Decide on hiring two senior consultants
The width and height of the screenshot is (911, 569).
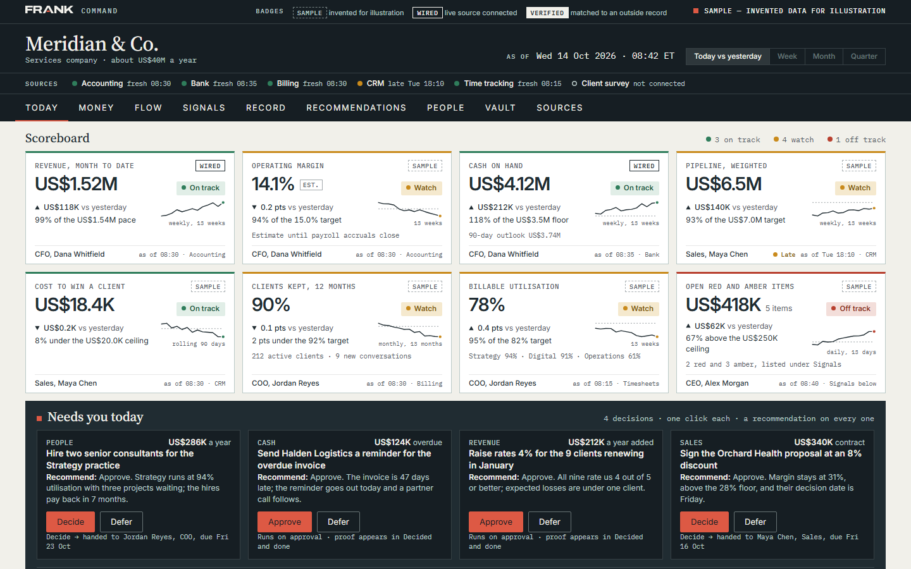[x=70, y=522]
